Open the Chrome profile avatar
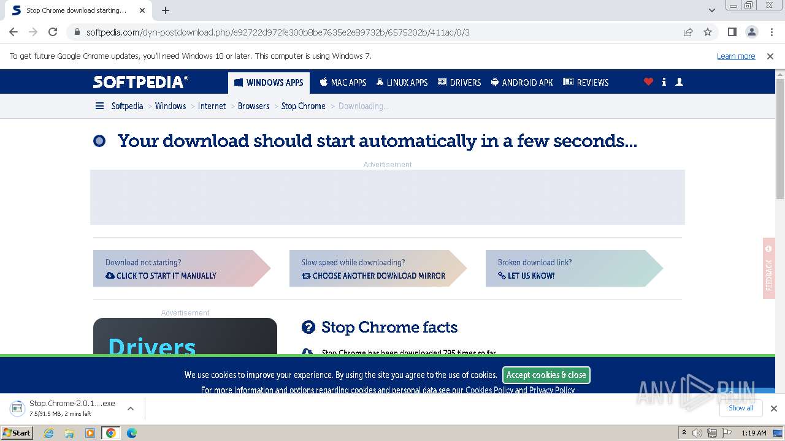This screenshot has height=441, width=785. pos(751,32)
